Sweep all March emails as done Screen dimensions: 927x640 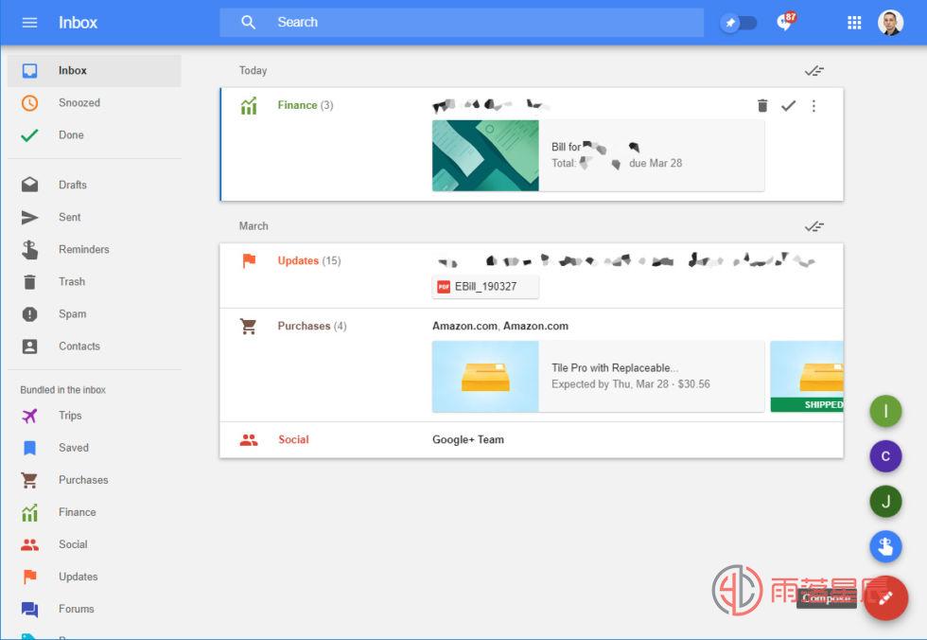coord(814,226)
